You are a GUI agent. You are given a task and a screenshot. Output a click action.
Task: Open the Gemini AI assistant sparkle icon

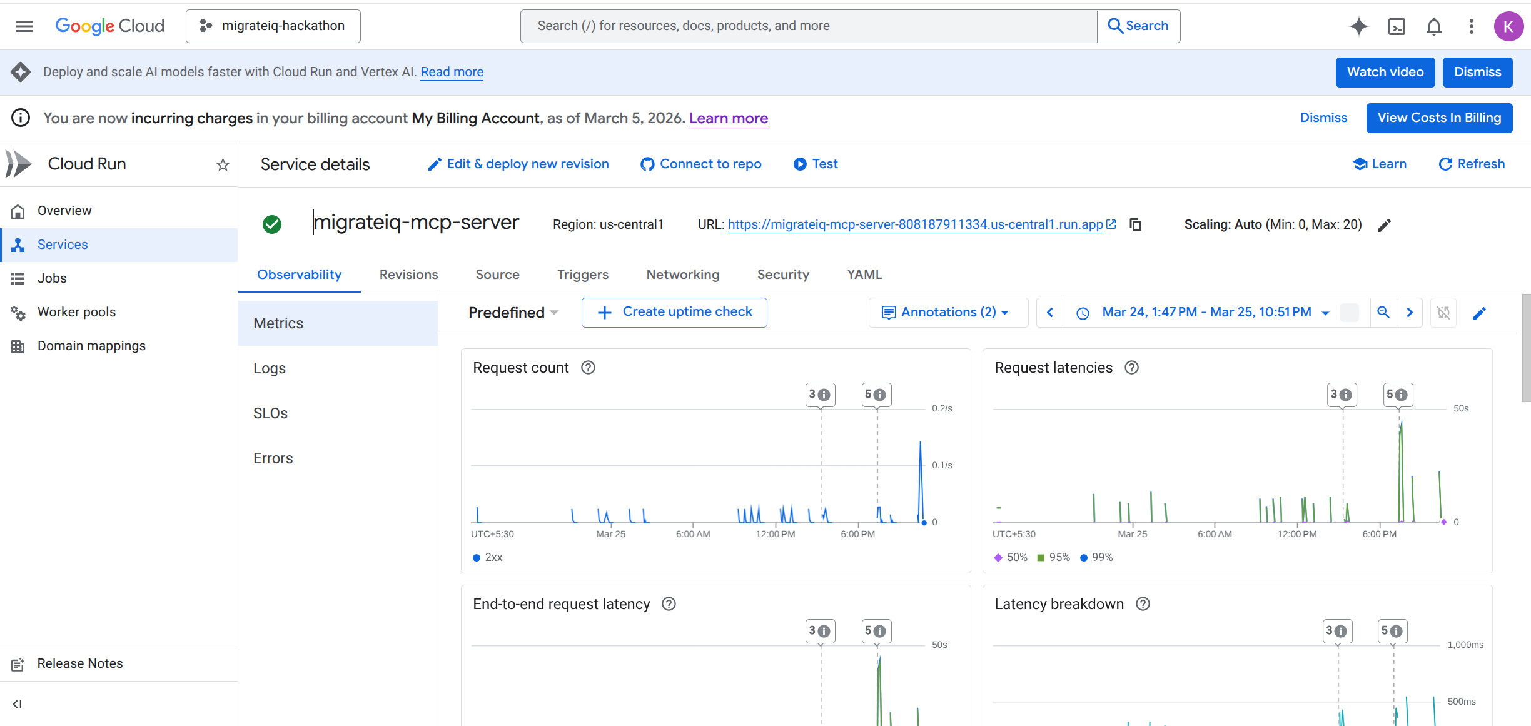click(x=1358, y=26)
